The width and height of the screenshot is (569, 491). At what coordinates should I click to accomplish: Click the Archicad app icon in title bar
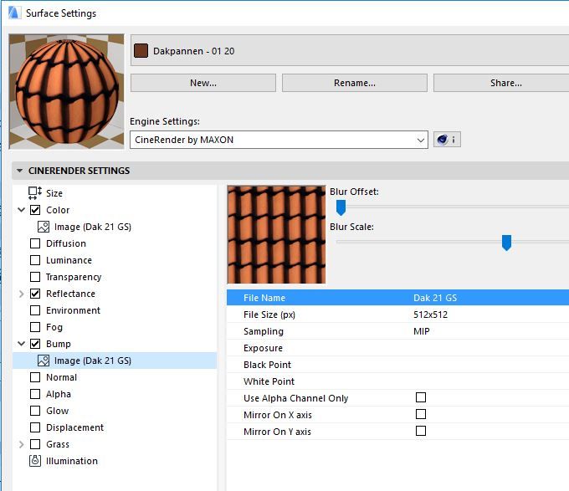(x=13, y=13)
